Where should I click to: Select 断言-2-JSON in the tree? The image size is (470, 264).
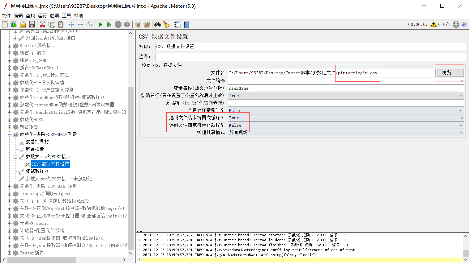pyautogui.click(x=33, y=60)
